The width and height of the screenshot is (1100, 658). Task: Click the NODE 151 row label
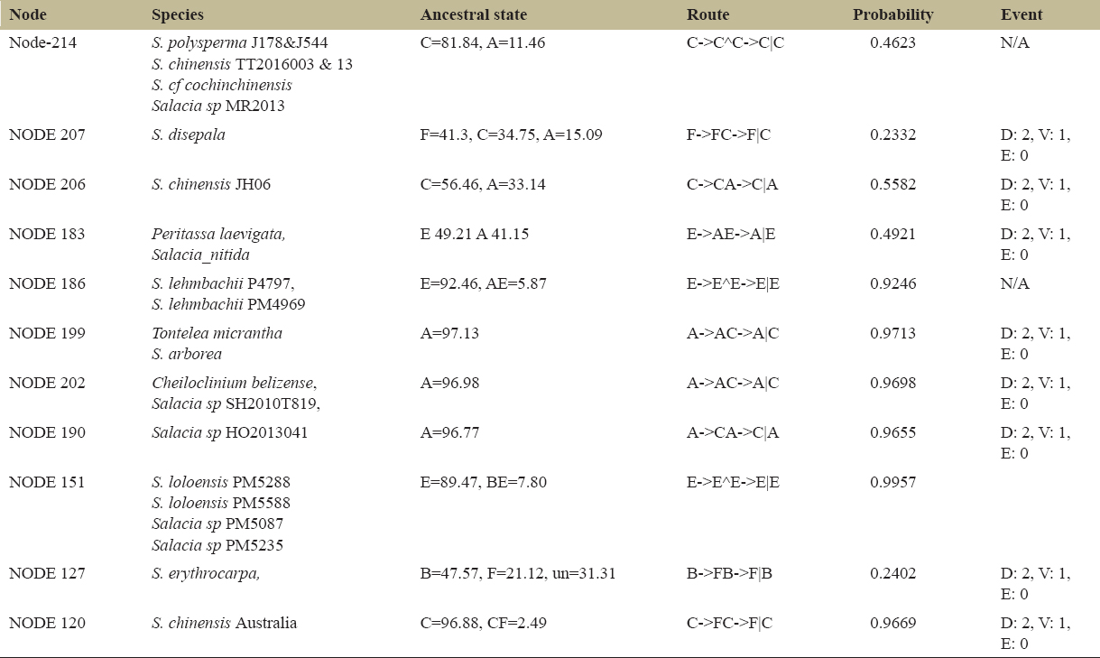point(47,482)
